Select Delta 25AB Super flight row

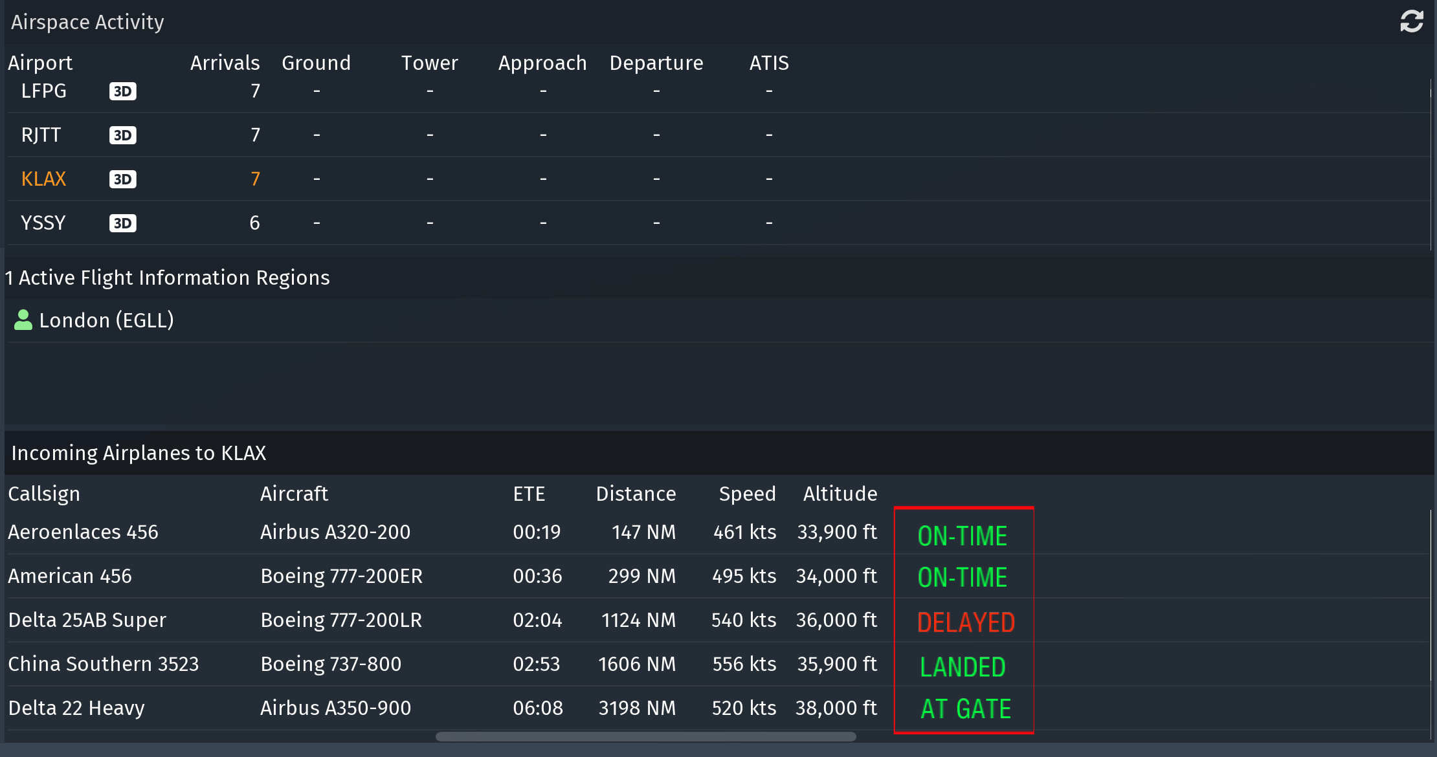(x=87, y=620)
